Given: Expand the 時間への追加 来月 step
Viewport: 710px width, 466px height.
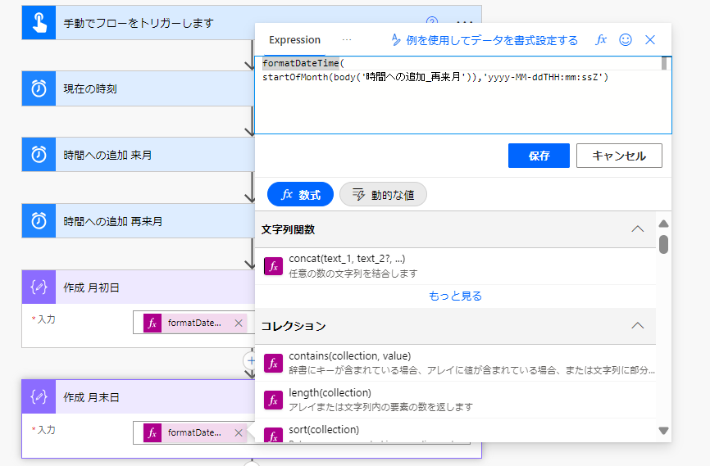Looking at the screenshot, I should [x=139, y=155].
